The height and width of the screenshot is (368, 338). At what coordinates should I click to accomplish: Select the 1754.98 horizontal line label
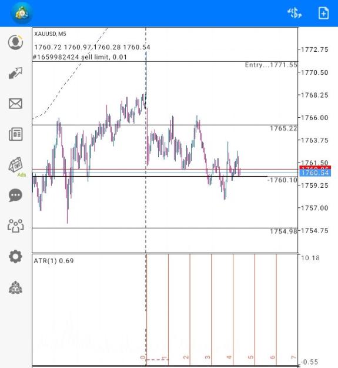click(283, 231)
